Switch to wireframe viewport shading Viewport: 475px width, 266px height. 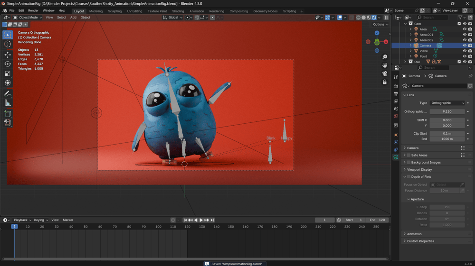pos(358,18)
